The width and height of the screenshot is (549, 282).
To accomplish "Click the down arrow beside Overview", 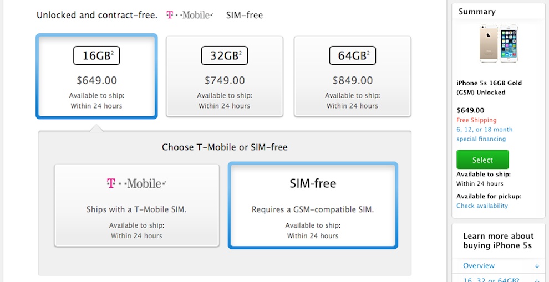I will (537, 266).
